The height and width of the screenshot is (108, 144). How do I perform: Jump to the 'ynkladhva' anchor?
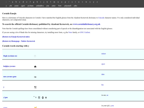40,6
